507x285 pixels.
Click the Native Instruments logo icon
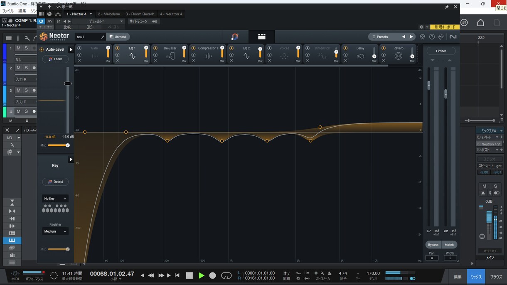(x=453, y=37)
